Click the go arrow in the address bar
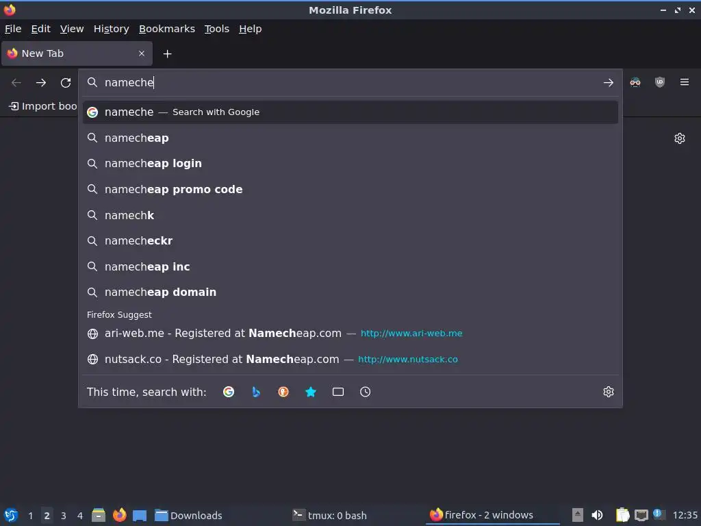701x526 pixels. click(608, 83)
